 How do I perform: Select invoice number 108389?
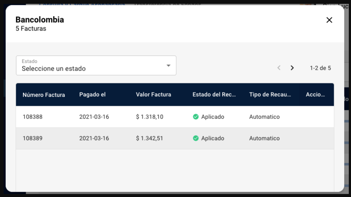[x=33, y=138]
